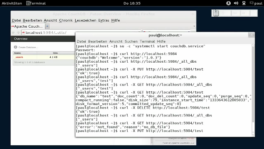The height and width of the screenshot is (149, 264).
Task: Open Firefox Extras menu
Action: click(x=104, y=20)
